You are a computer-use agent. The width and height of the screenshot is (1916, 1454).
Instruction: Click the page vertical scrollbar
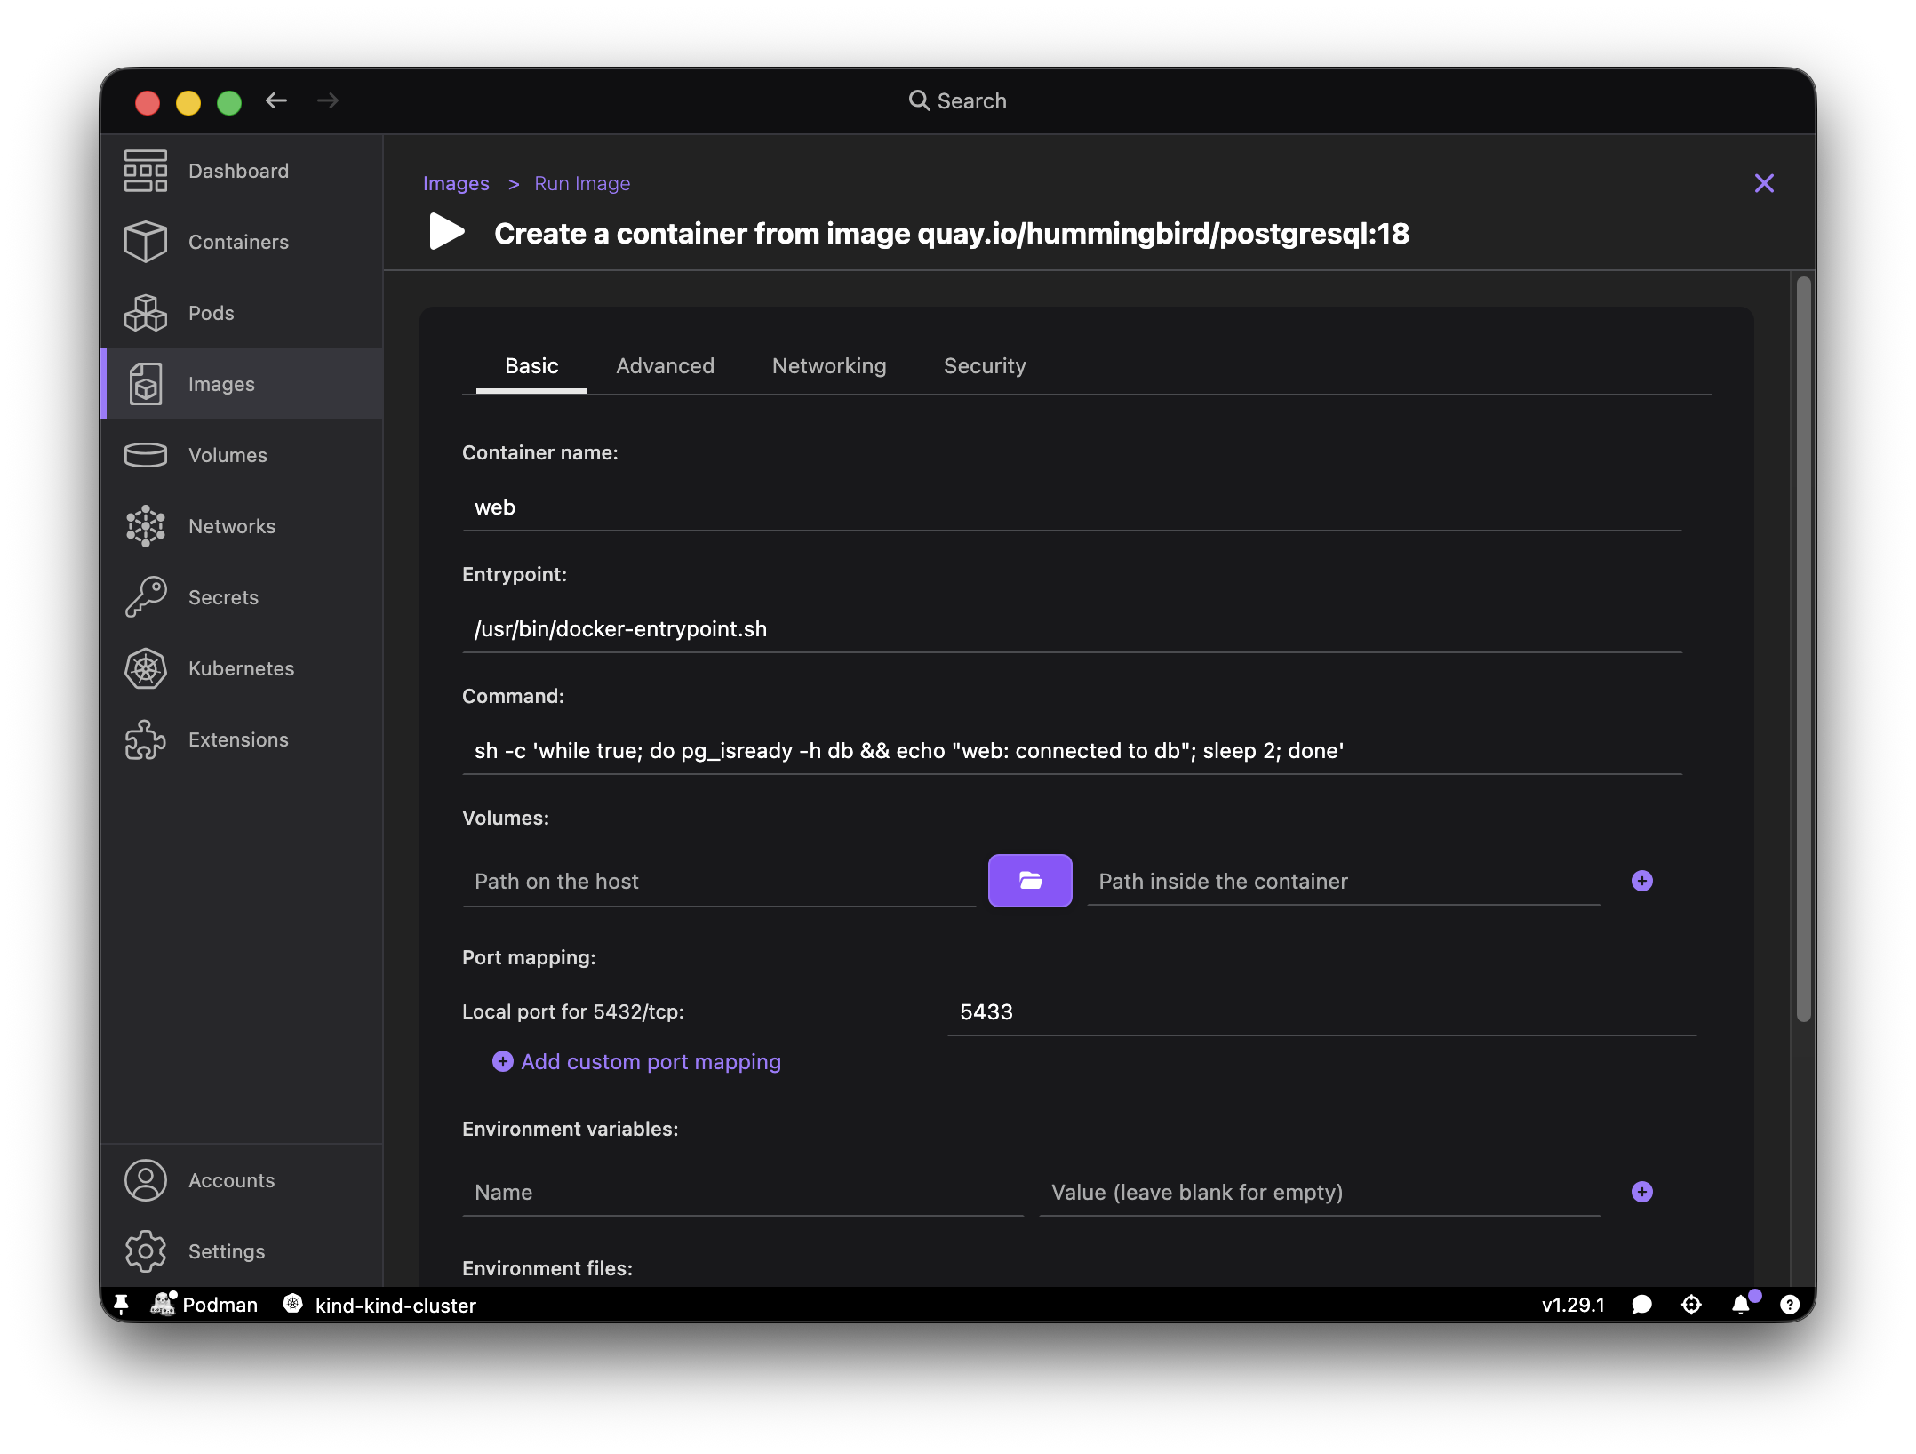[1802, 649]
